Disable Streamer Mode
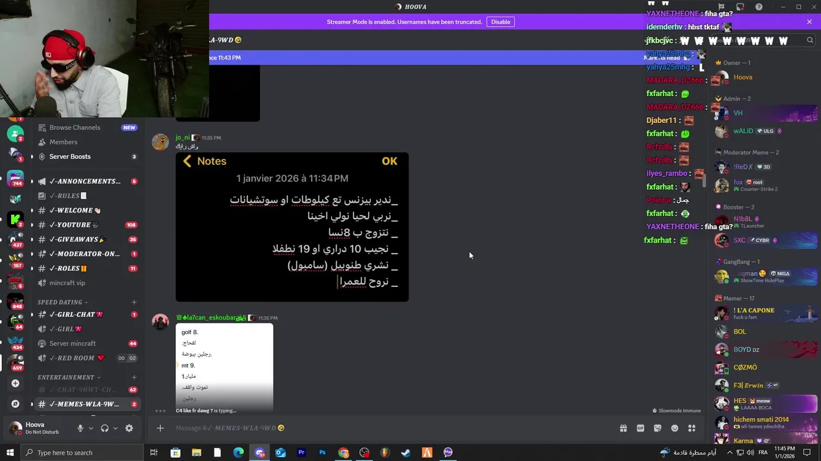This screenshot has width=821, height=461. pyautogui.click(x=500, y=22)
